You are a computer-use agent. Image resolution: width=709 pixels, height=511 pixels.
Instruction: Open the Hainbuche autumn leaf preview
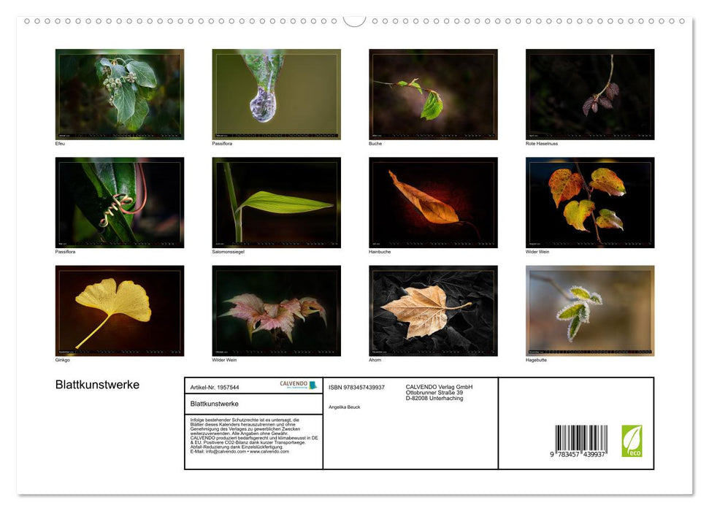click(x=433, y=201)
